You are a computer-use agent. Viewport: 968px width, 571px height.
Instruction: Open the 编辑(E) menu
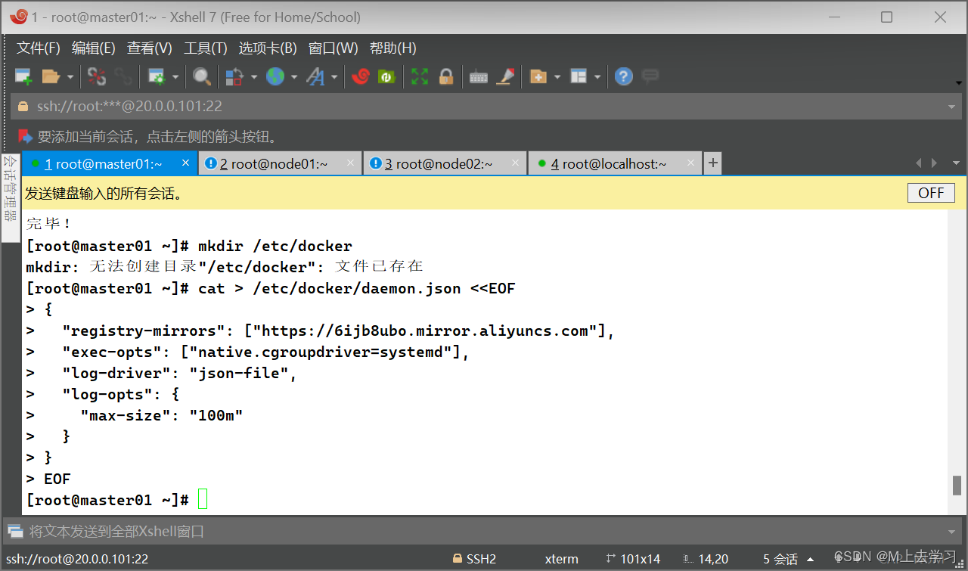[x=94, y=48]
